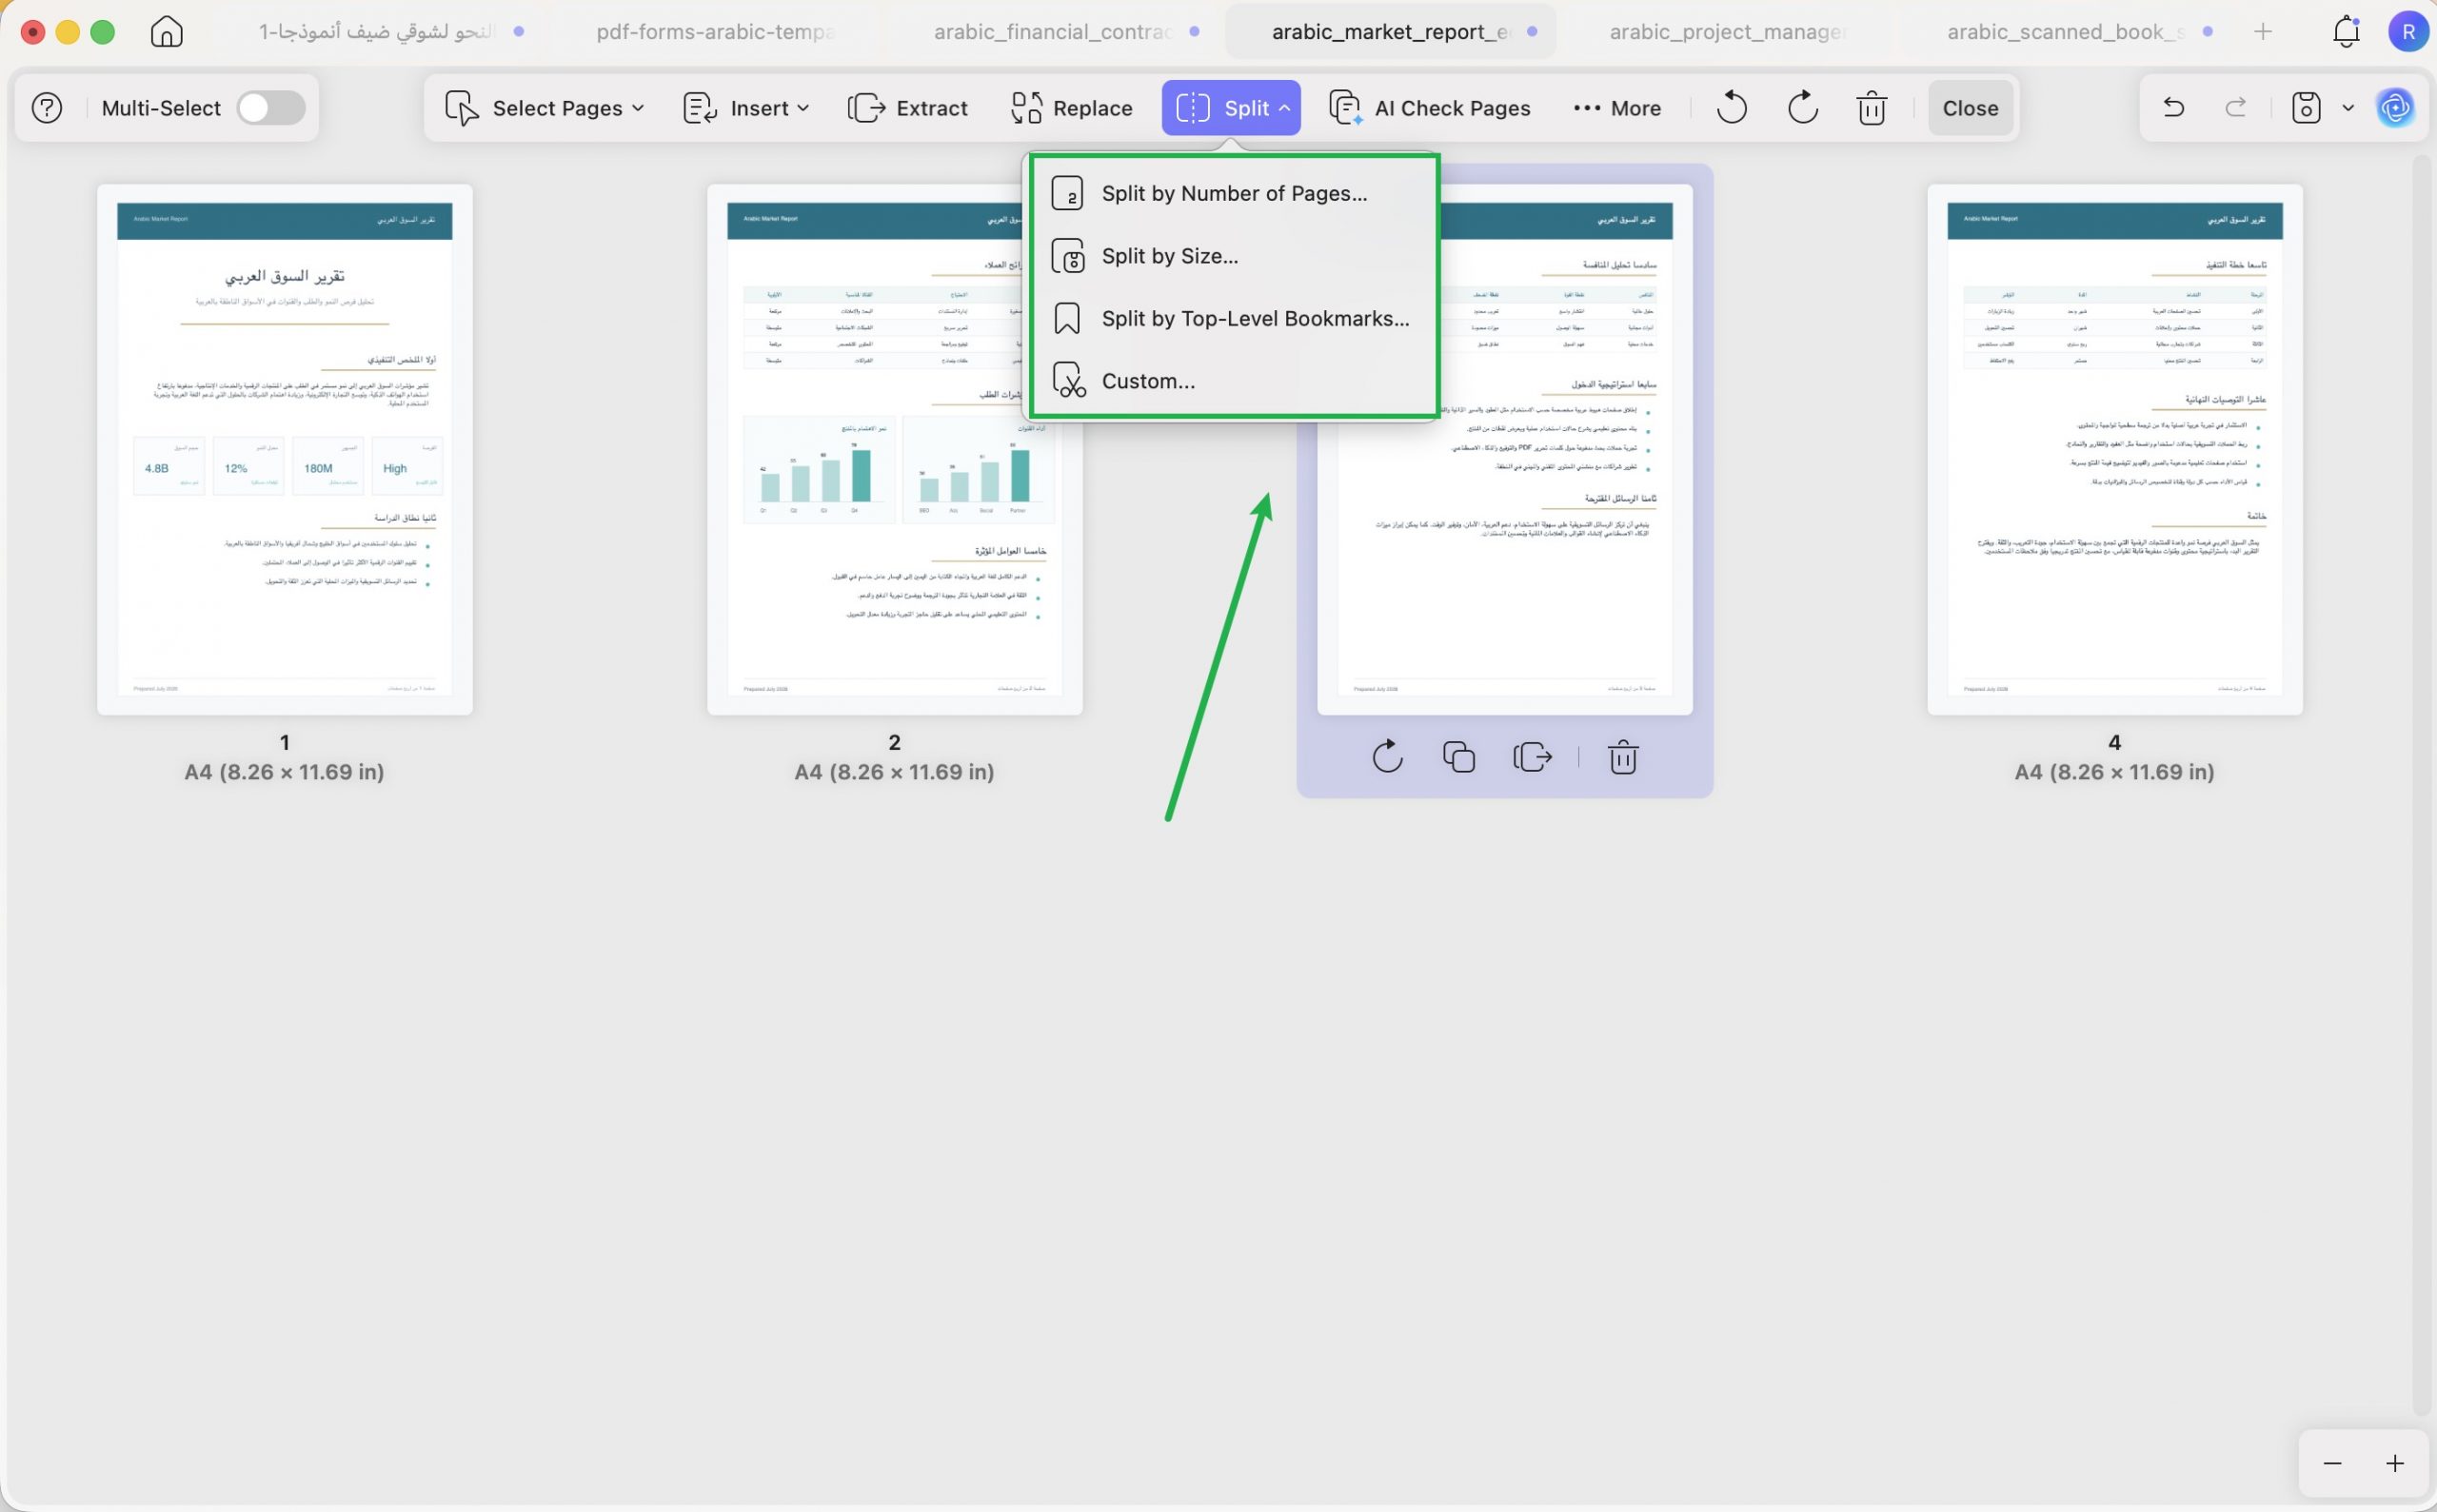Viewport: 2437px width, 1512px height.
Task: Click the bookmark icon in the Split menu
Action: (x=1067, y=318)
